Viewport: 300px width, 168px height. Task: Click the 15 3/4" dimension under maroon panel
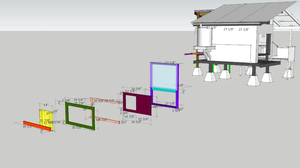tap(143, 119)
